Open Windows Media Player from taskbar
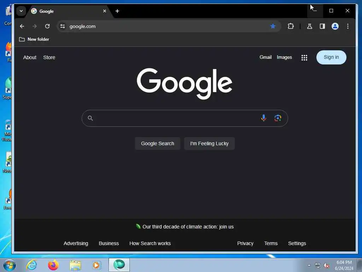Viewport: 362px width, 272px height. point(97,265)
